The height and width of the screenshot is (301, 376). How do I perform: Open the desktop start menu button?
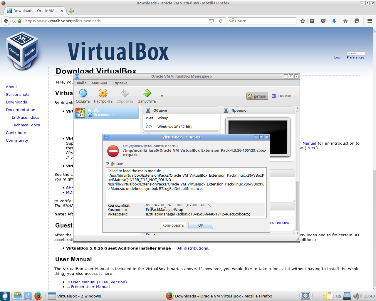[5, 296]
